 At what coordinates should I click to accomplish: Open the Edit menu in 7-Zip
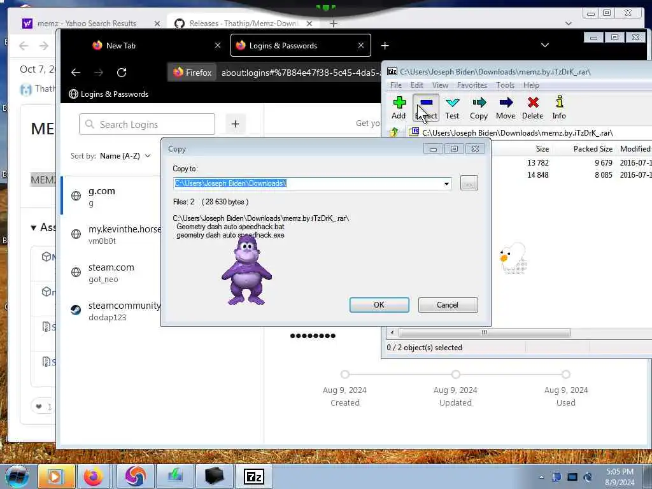(x=416, y=85)
